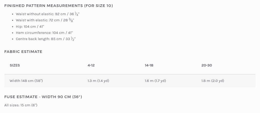Viewport: 260px width, 113px height.
Task: Click the Fabric Estimate heading
Action: click(23, 52)
